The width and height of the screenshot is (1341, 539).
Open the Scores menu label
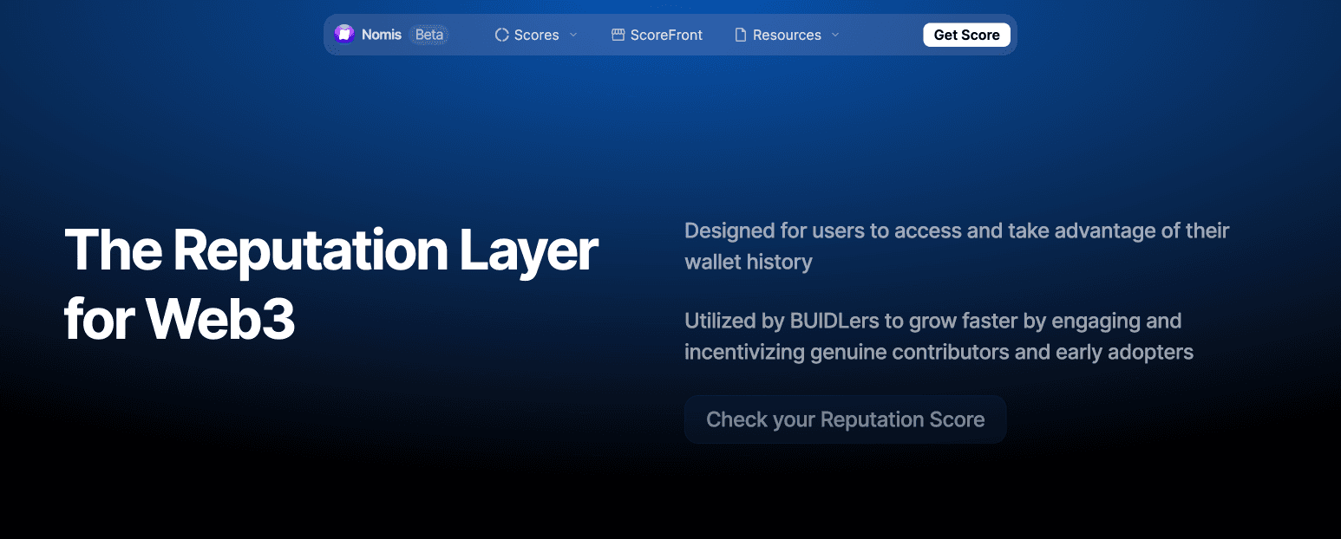[x=536, y=35]
